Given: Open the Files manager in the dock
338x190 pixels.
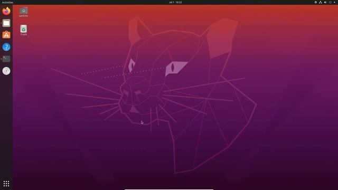Looking at the screenshot, I should pyautogui.click(x=6, y=23).
